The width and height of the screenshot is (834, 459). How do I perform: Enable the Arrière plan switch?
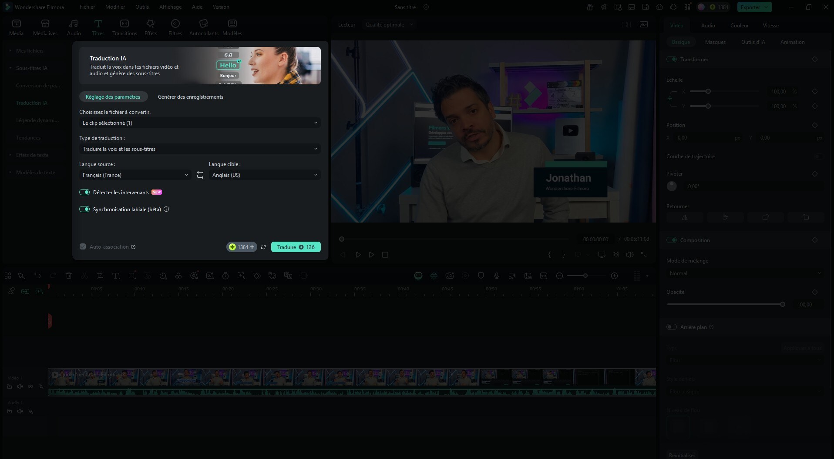click(x=672, y=327)
